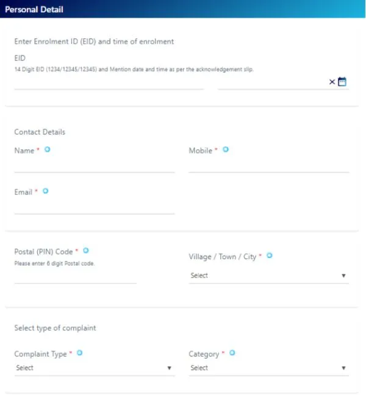
Task: Open the Category select dropdown
Action: coord(268,368)
